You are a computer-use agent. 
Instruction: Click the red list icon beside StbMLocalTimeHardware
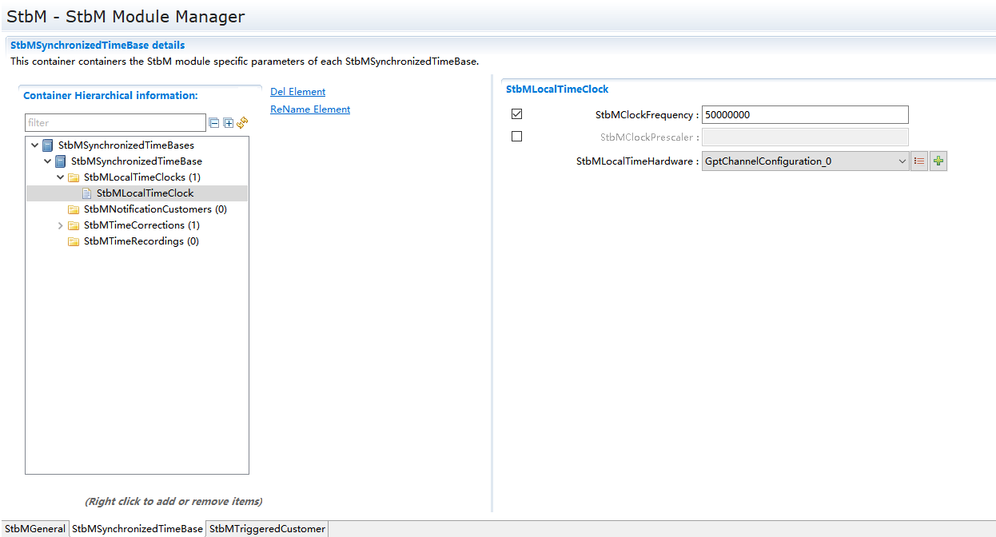[919, 161]
